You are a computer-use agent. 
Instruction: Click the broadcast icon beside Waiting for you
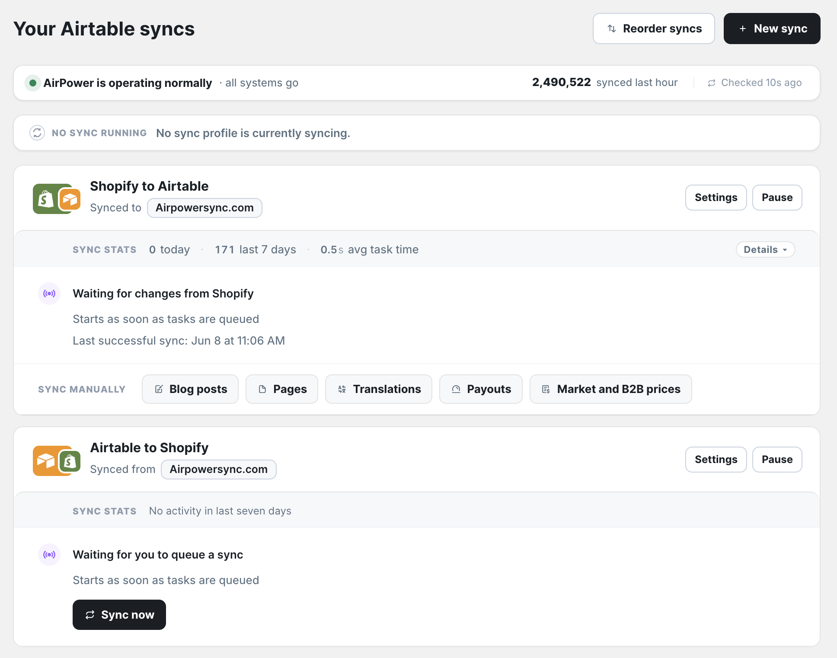tap(49, 555)
